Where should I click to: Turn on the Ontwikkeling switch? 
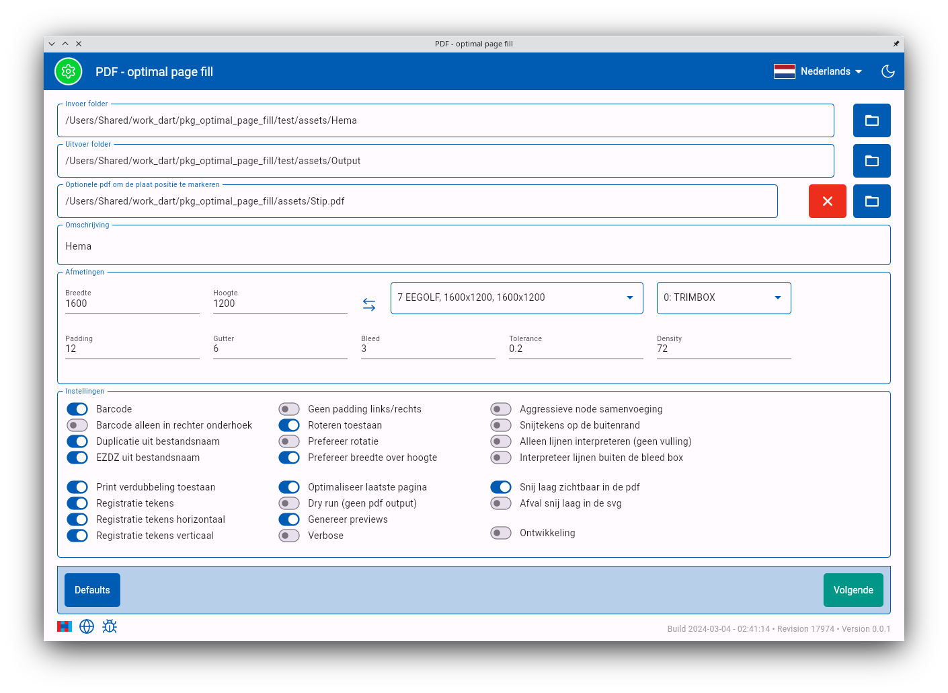pos(501,533)
